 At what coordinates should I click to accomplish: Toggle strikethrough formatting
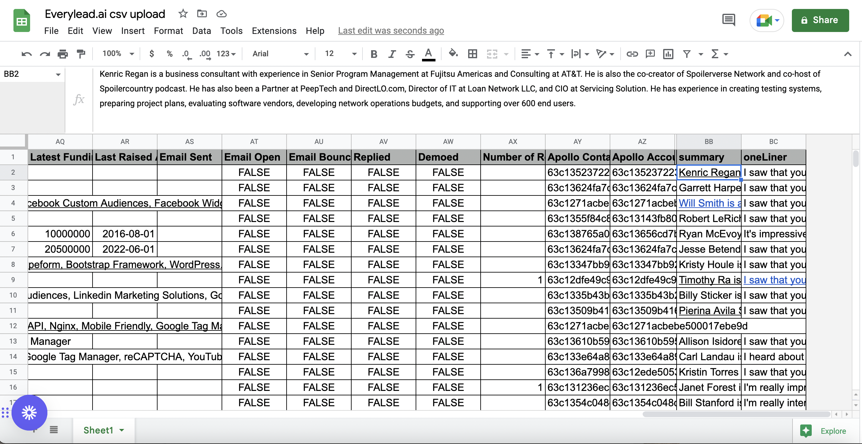(410, 54)
